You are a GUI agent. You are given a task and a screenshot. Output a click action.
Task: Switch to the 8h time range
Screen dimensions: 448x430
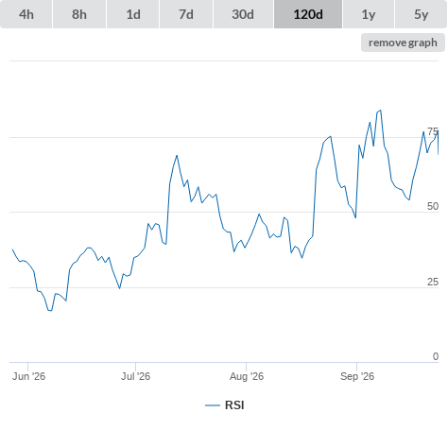[79, 14]
